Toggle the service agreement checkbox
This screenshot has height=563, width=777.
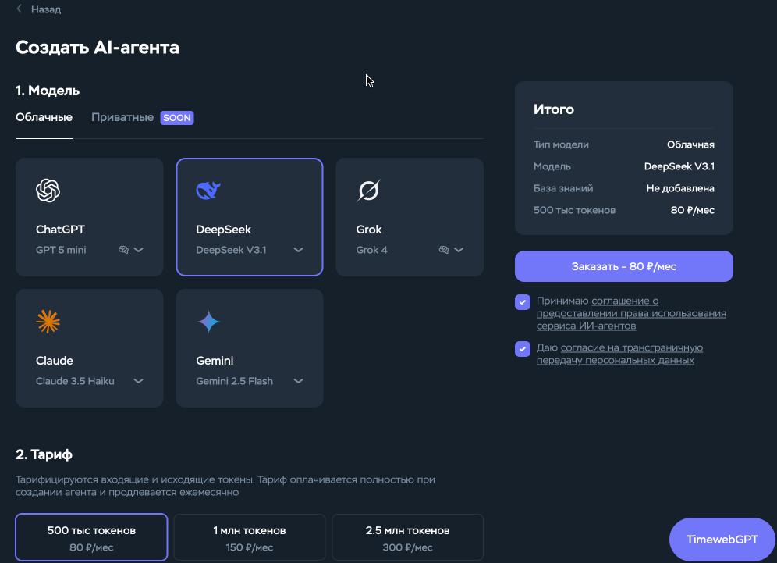[523, 301]
